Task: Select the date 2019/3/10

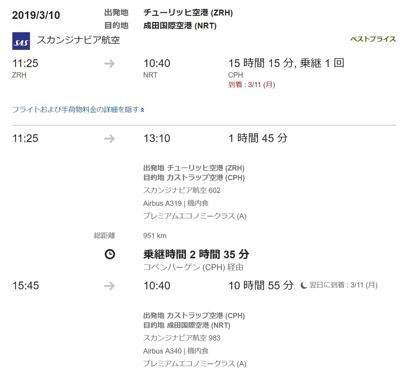Action: coord(36,16)
